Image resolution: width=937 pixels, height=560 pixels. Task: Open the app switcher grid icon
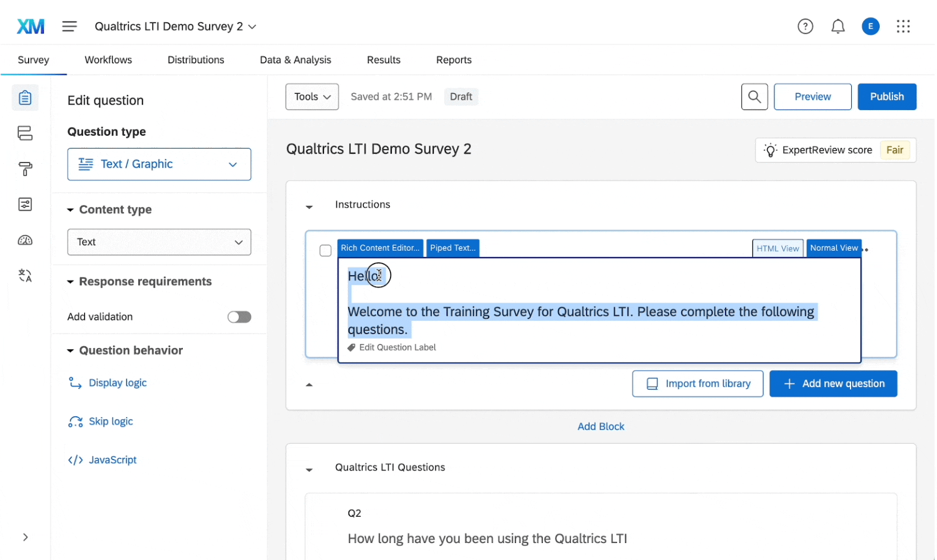903,26
